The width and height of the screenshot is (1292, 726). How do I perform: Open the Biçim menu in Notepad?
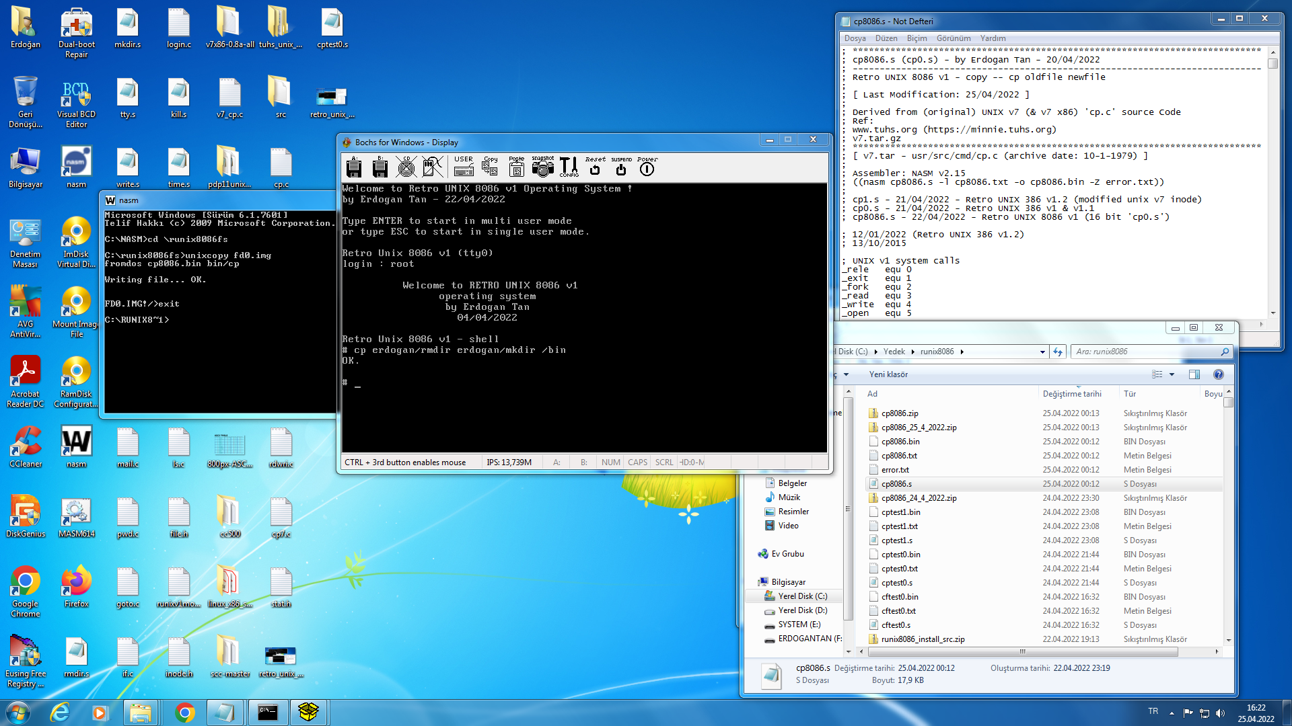tap(917, 38)
